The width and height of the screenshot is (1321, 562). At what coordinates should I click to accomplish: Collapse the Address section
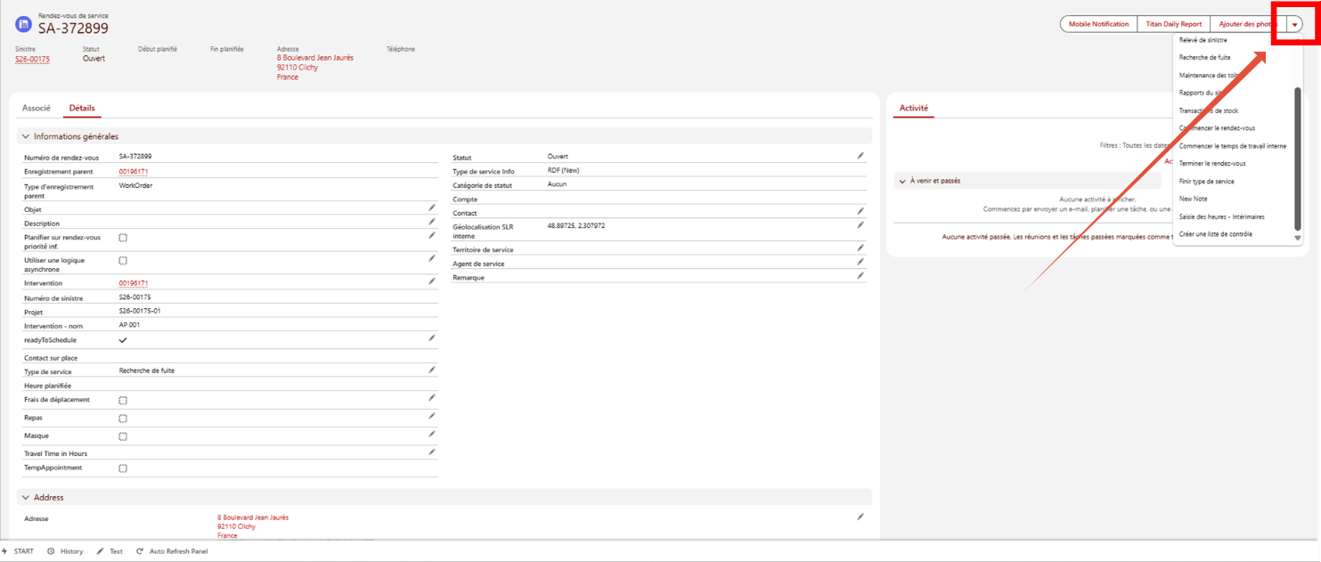tap(26, 497)
